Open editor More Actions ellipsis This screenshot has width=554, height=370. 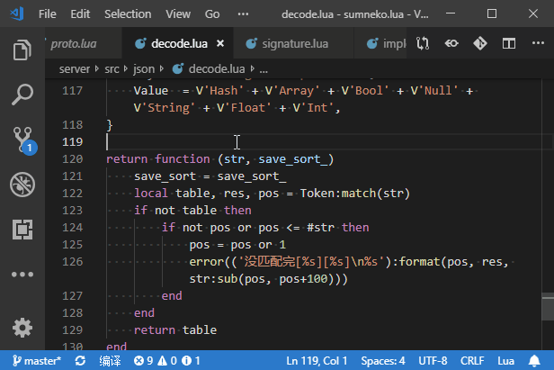point(538,43)
